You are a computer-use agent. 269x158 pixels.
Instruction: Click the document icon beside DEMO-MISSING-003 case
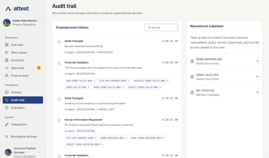tap(192, 61)
